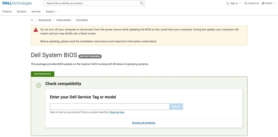Click the home icon in breadcrumb
The height and width of the screenshot is (137, 278).
[32, 20]
